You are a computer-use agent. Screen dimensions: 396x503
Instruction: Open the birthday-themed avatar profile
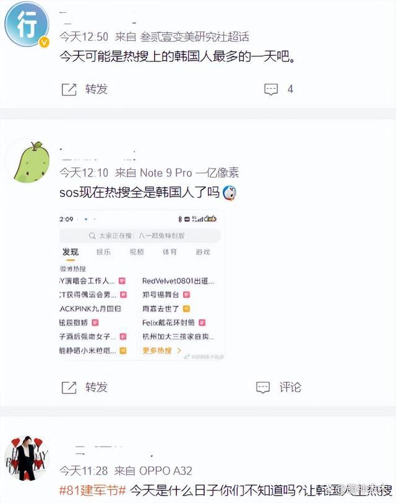27,458
